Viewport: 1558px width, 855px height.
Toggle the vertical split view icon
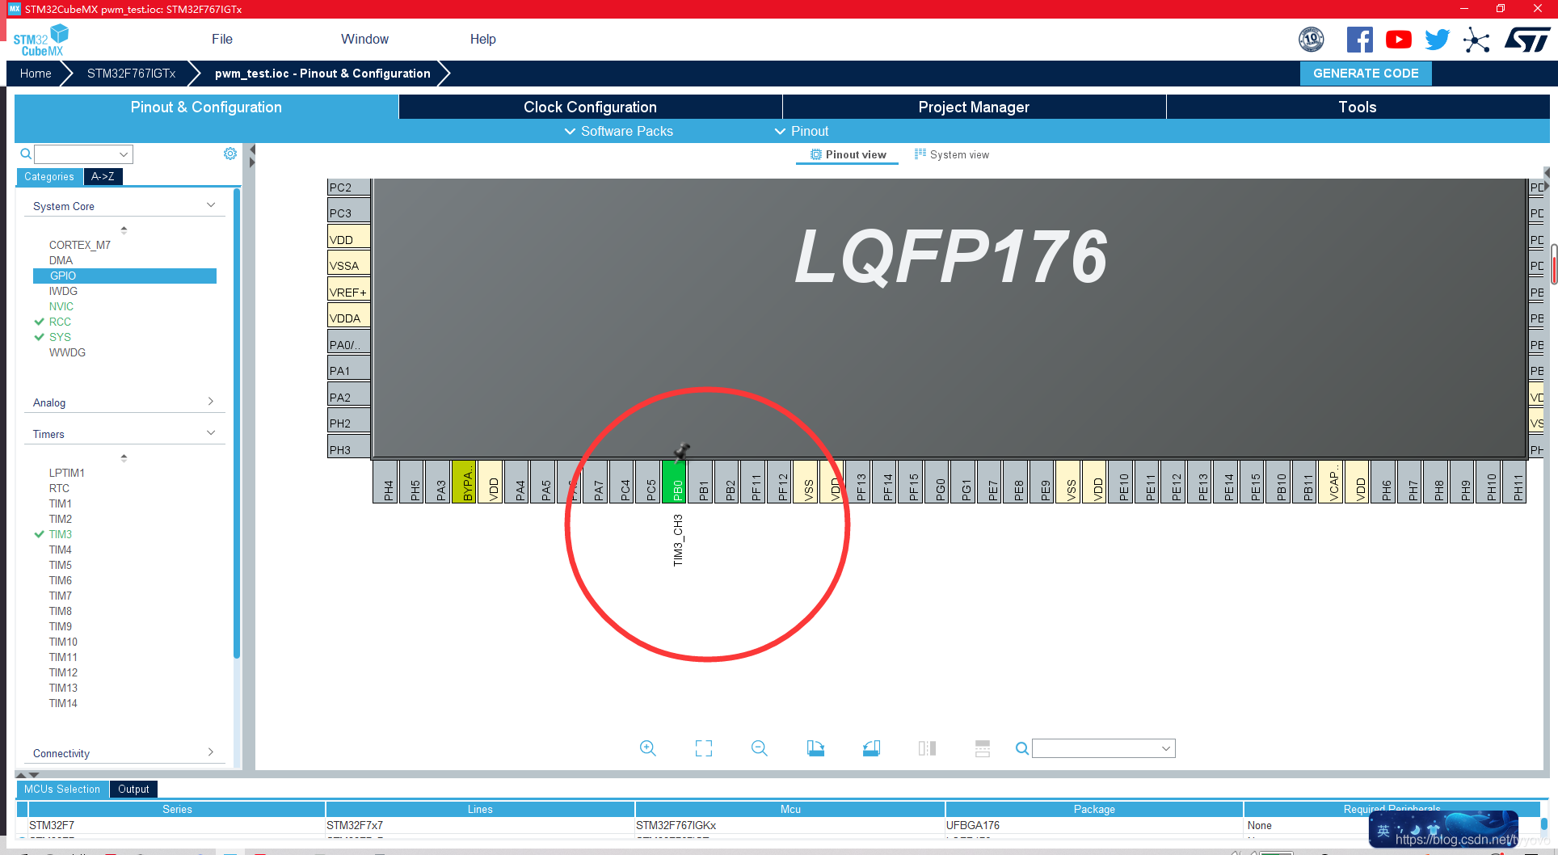pos(927,748)
